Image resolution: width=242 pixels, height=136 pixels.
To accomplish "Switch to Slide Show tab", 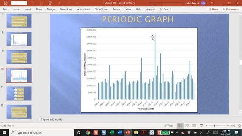I will coord(101,9).
